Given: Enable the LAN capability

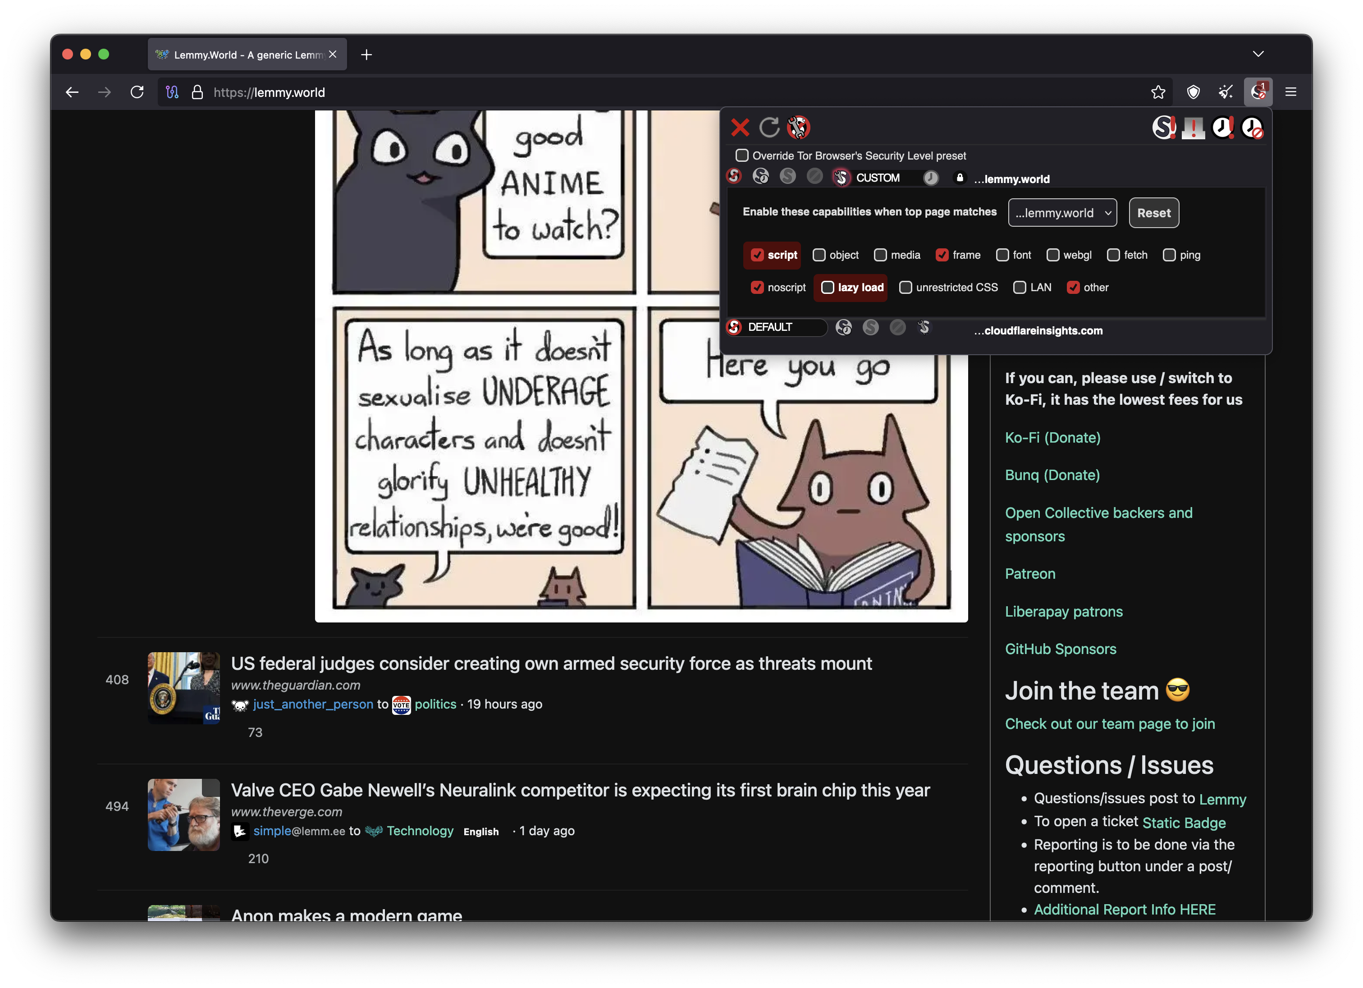Looking at the screenshot, I should 1020,287.
